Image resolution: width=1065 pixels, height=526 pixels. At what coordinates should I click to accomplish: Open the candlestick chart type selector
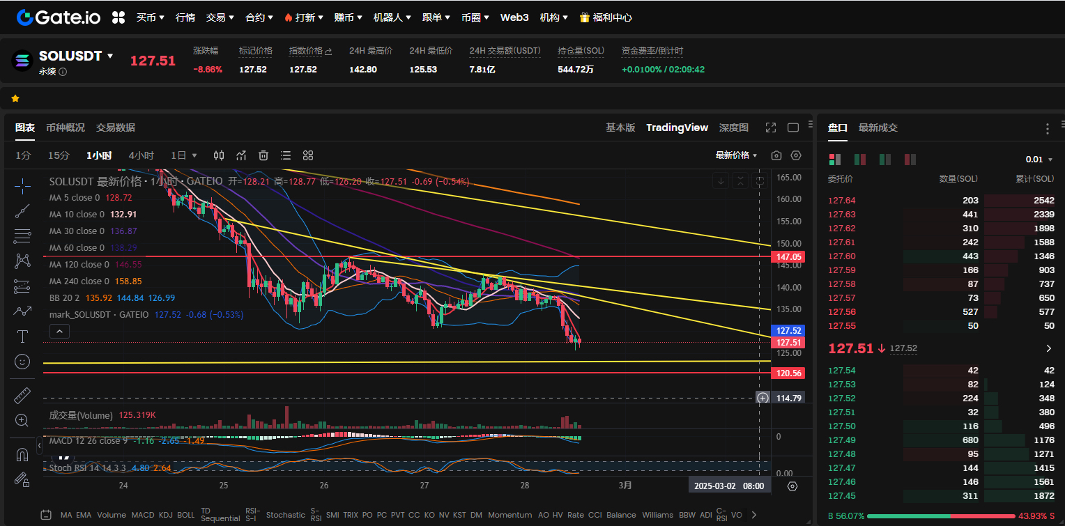[219, 155]
